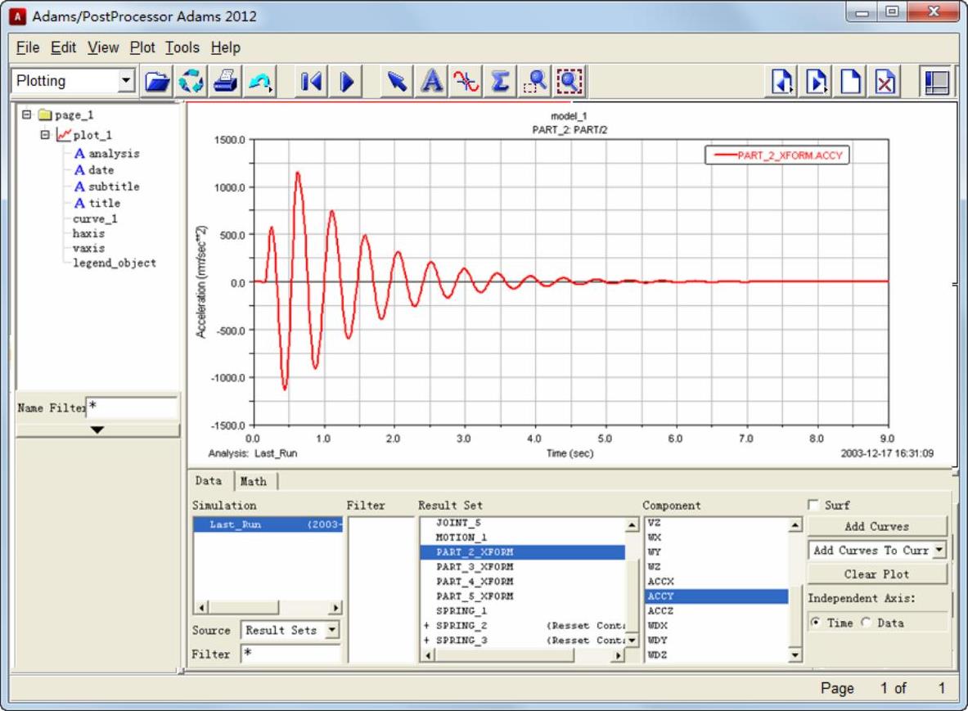Click the Clear Plot button

(876, 574)
